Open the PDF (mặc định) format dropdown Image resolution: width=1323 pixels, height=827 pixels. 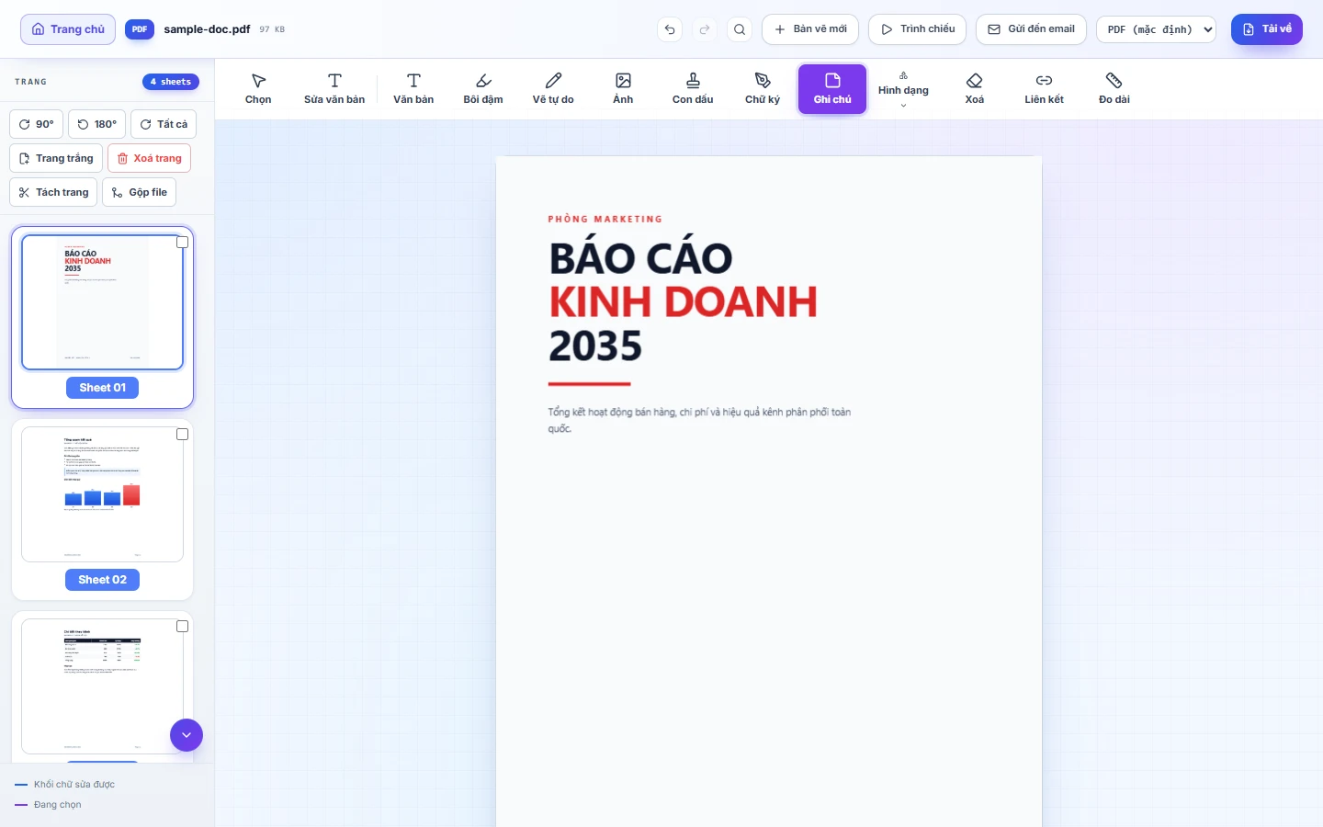pos(1156,29)
